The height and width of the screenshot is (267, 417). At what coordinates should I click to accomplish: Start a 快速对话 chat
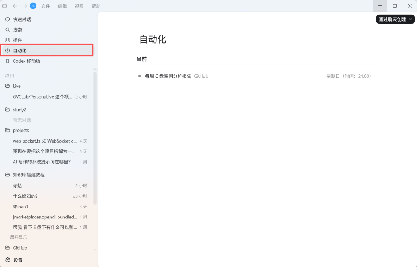click(47, 19)
